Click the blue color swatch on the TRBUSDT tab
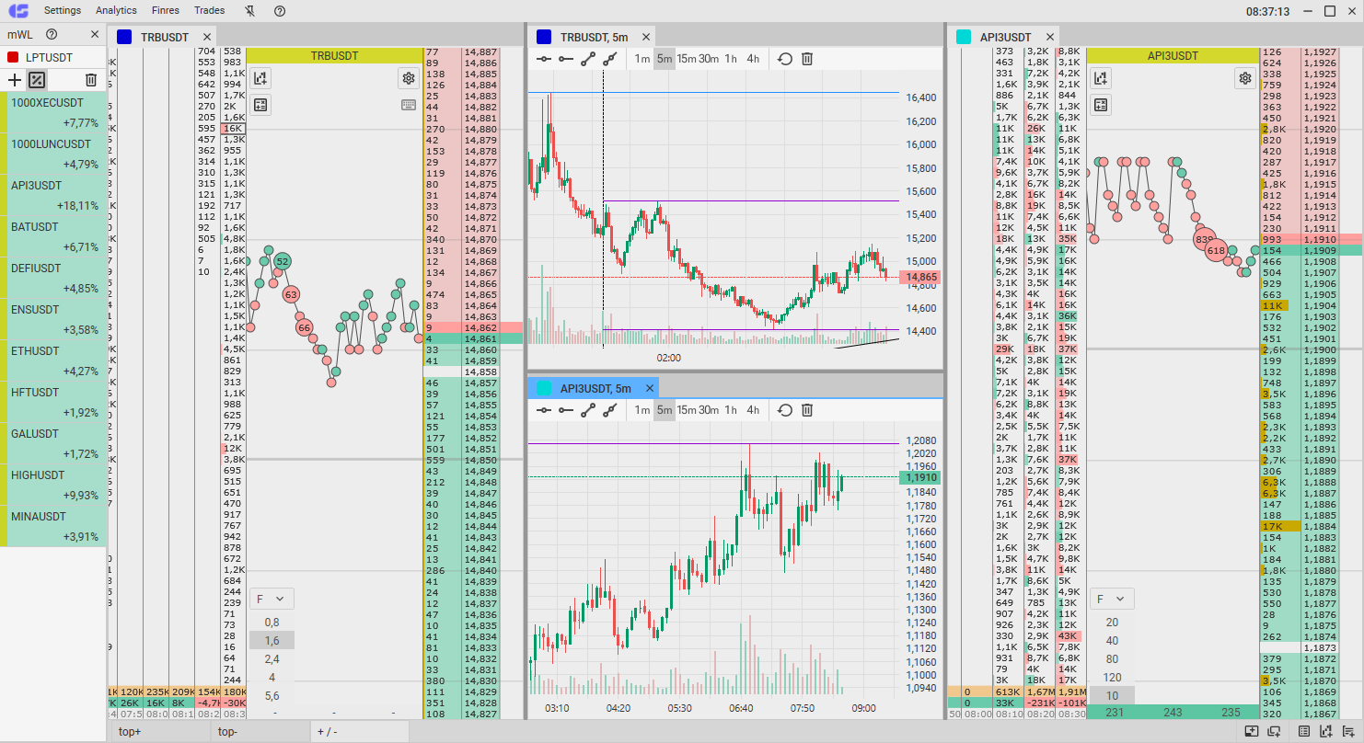Viewport: 1364px width, 743px height. [124, 37]
